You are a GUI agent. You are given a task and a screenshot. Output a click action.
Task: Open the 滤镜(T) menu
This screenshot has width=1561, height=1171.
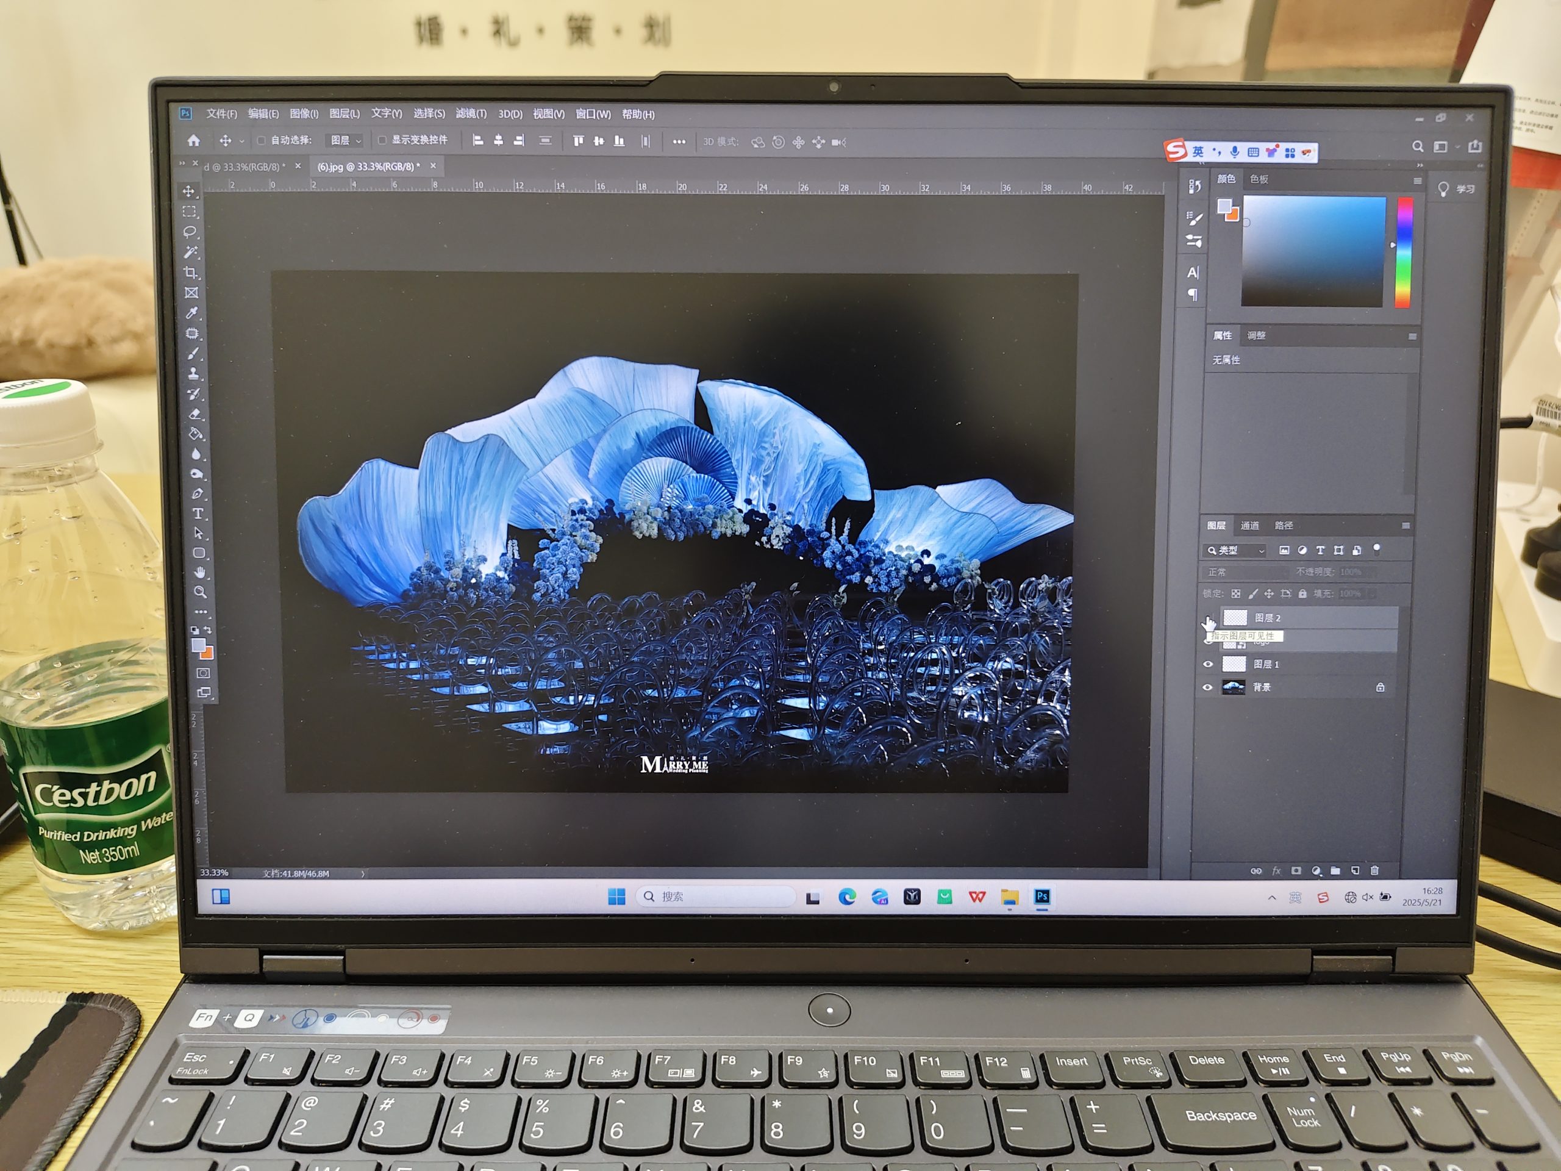pos(471,113)
